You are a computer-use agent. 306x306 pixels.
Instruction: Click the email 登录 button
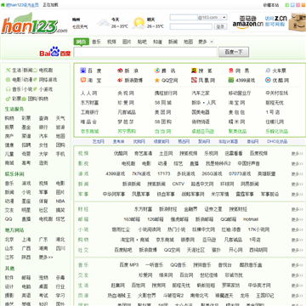[220, 27]
